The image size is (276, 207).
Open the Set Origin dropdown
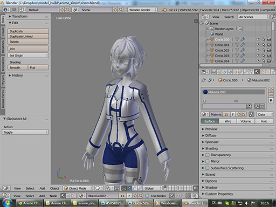(x=28, y=56)
